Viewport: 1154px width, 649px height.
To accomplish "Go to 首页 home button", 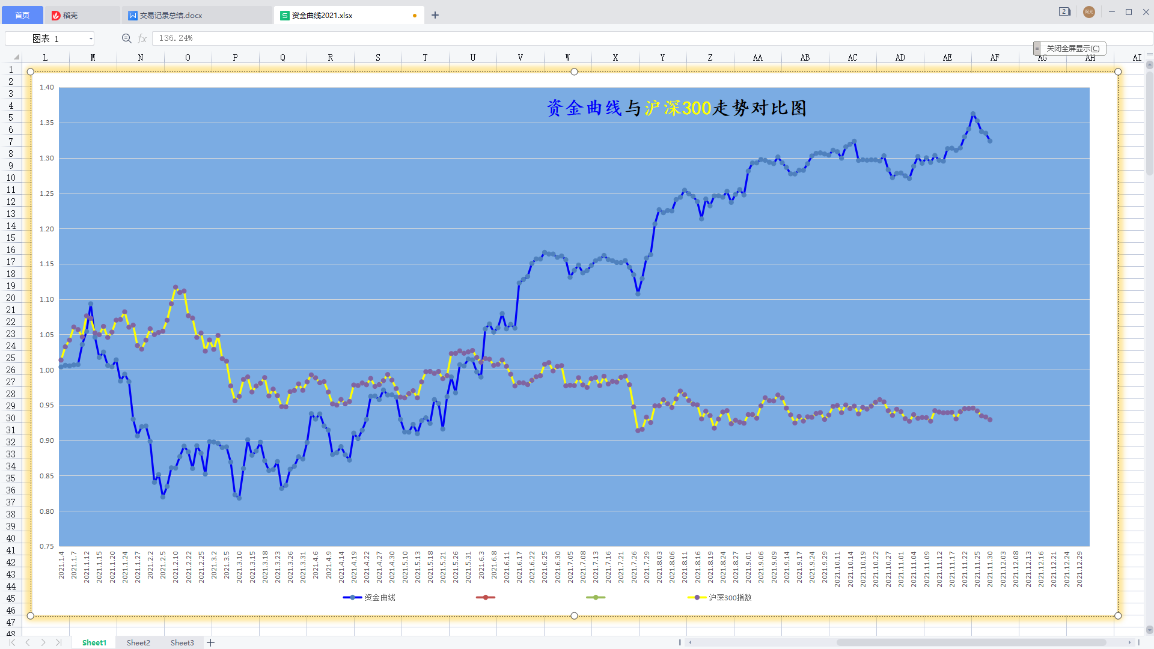I will tap(22, 15).
